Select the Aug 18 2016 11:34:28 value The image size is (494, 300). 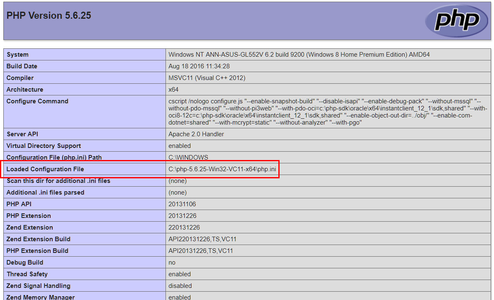199,66
